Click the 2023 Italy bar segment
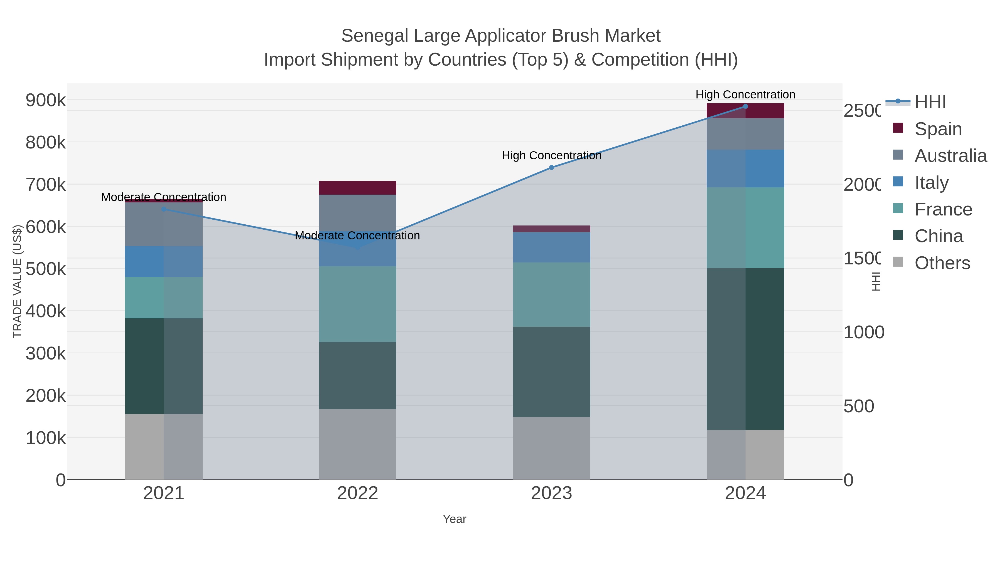Viewport: 1002px width, 563px height. pyautogui.click(x=552, y=247)
